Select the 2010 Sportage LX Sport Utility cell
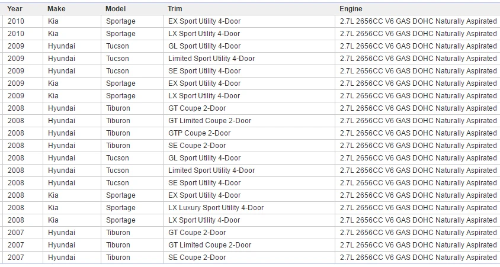This screenshot has width=500, height=267. click(x=249, y=34)
